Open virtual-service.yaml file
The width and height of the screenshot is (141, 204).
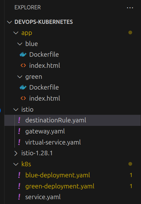tap(53, 142)
